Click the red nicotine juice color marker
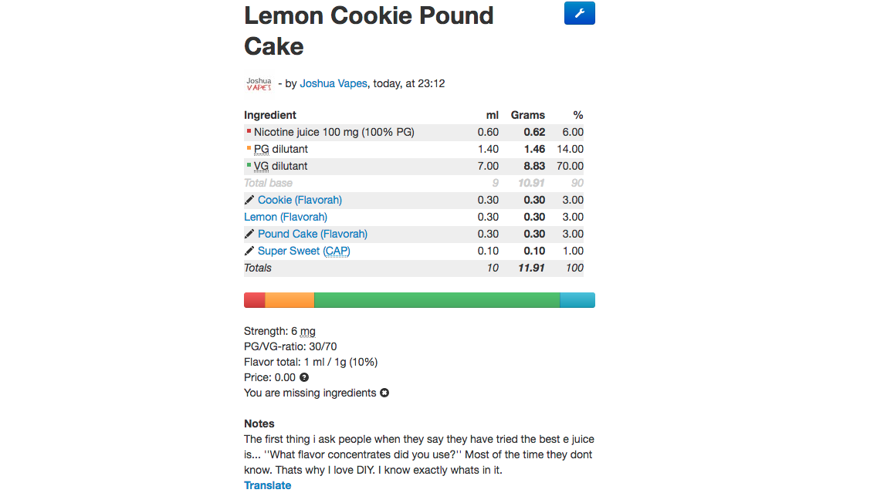Viewport: 894px width, 493px height. coord(249,131)
